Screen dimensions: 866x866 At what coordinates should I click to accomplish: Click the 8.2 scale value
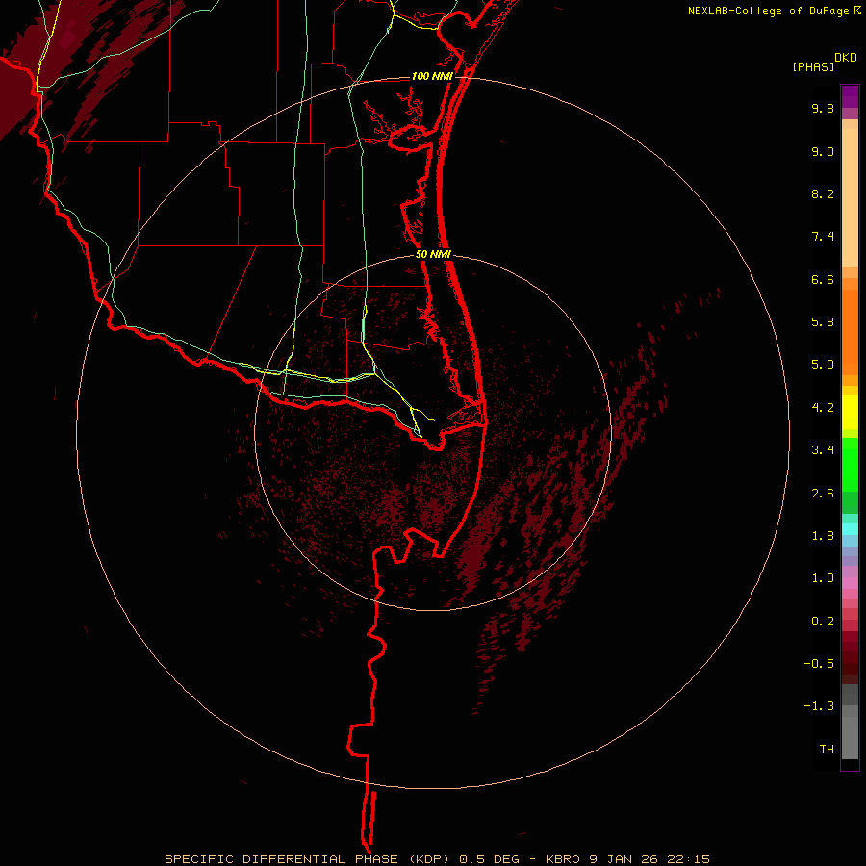coord(823,193)
